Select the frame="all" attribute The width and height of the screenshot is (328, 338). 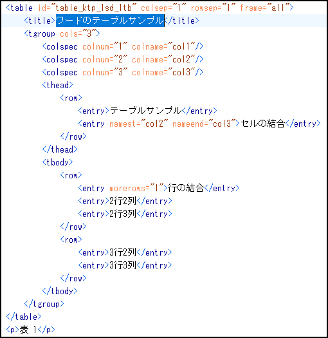point(264,8)
